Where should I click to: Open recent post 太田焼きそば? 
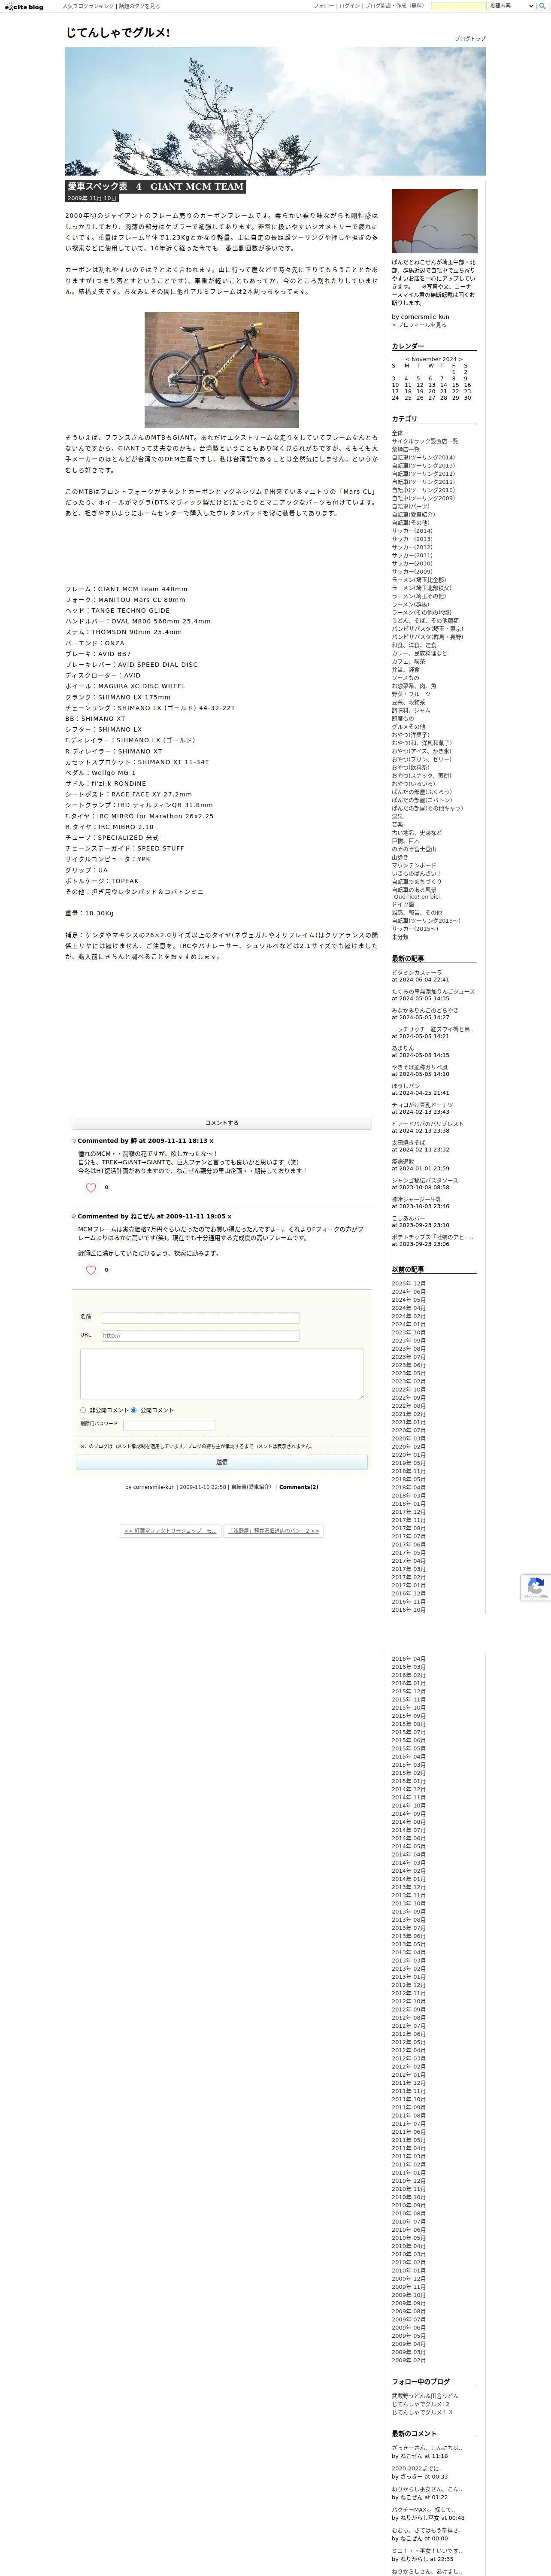(409, 1142)
